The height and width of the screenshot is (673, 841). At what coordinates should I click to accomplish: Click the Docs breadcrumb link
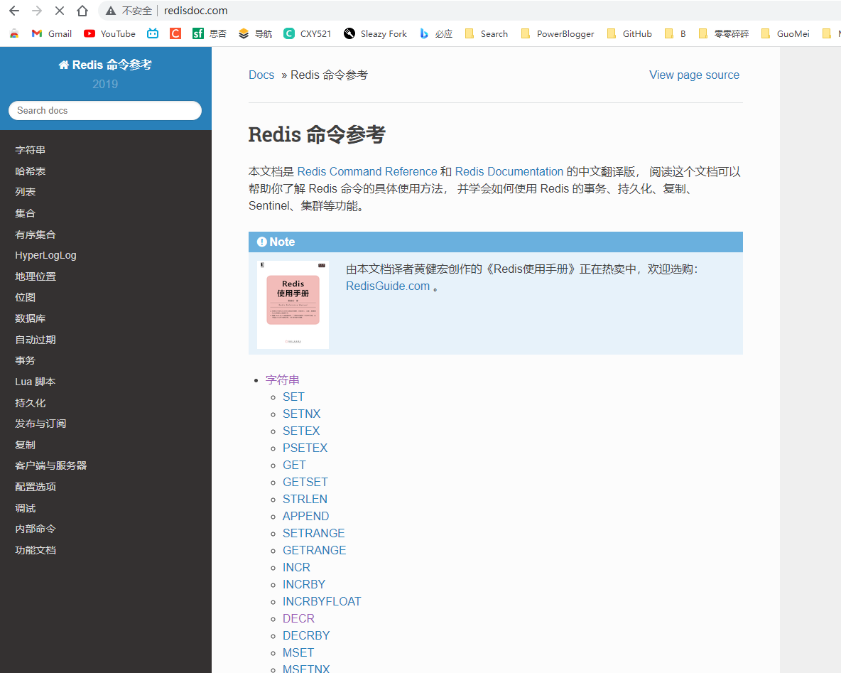point(261,75)
